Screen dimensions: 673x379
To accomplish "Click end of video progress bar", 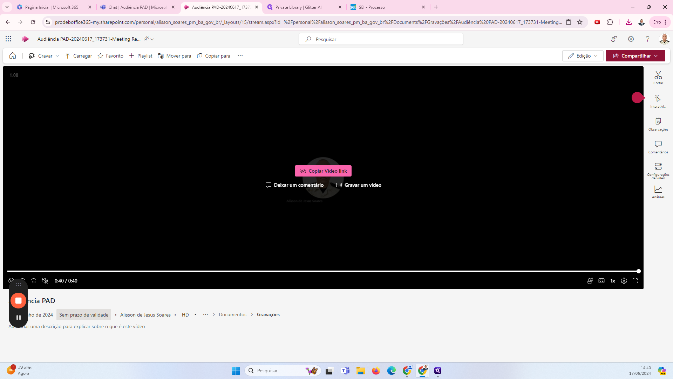I will point(639,271).
